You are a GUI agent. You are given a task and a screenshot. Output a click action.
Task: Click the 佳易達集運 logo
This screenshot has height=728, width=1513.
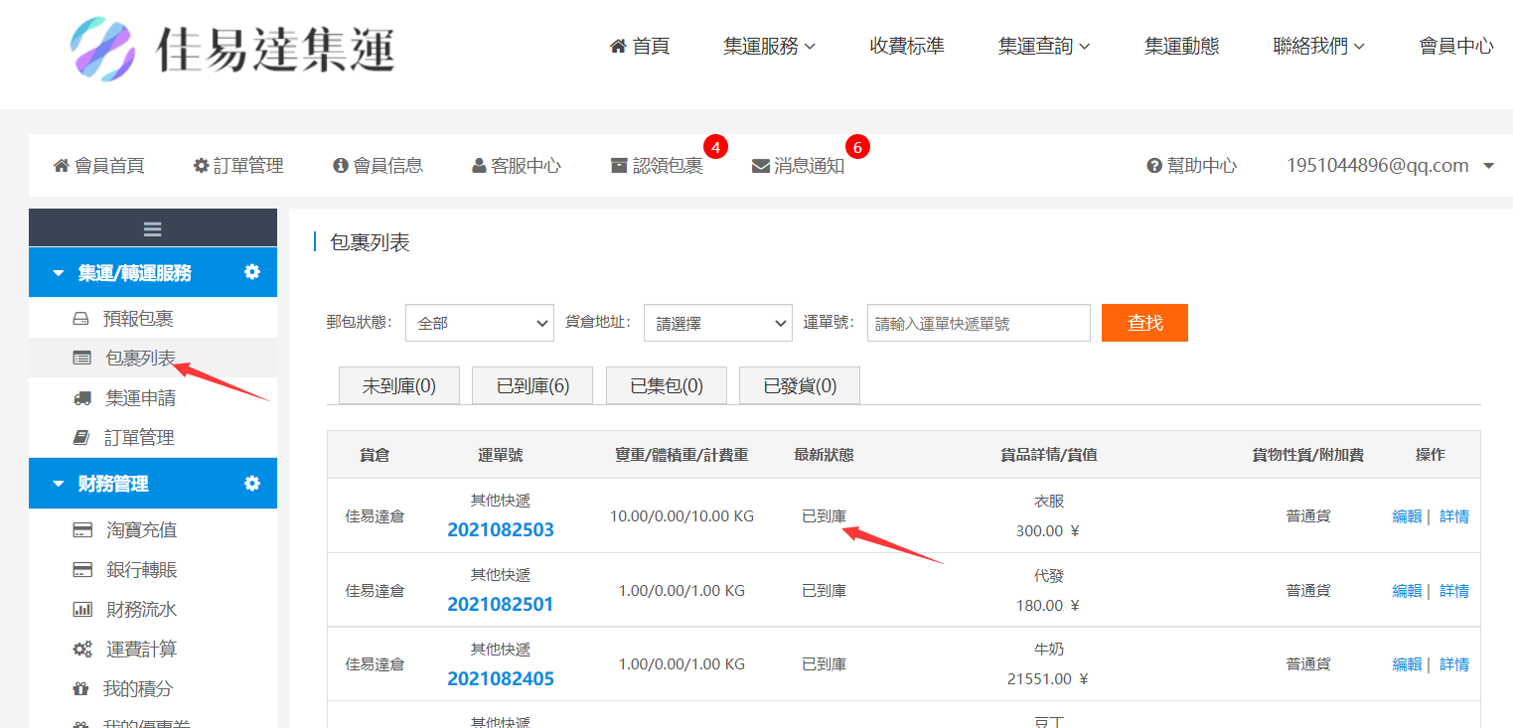[232, 48]
